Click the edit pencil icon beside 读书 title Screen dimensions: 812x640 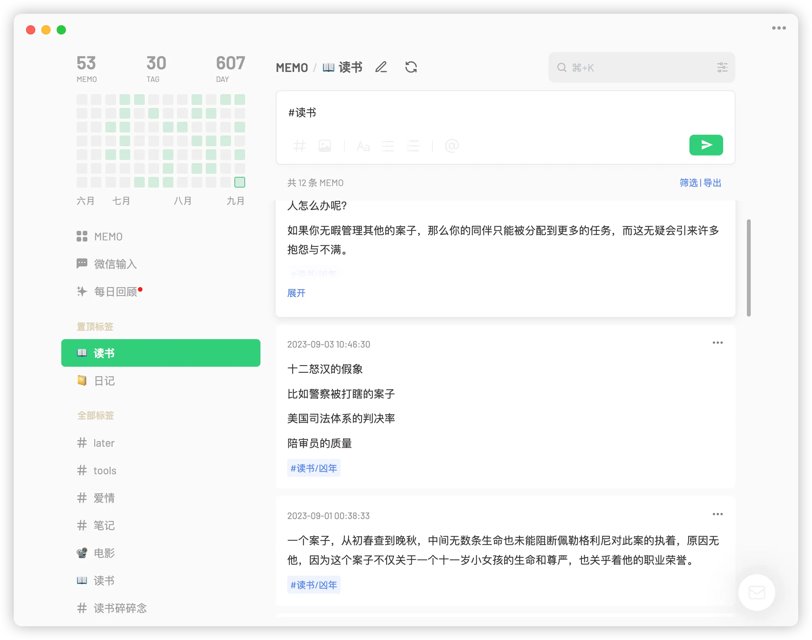click(381, 67)
